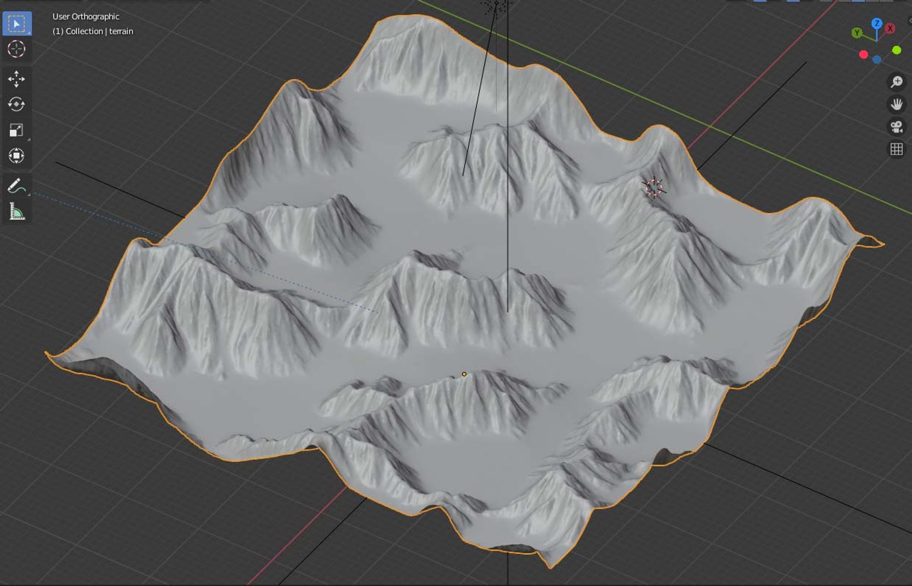
Task: Select the Measure tool
Action: (x=17, y=212)
